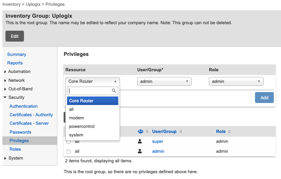The height and width of the screenshot is (179, 281).
Task: Click the dropdown search text field
Action: [90, 91]
